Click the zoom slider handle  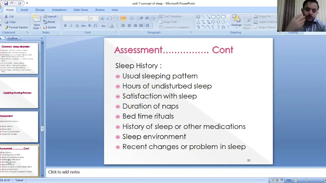tap(307, 180)
